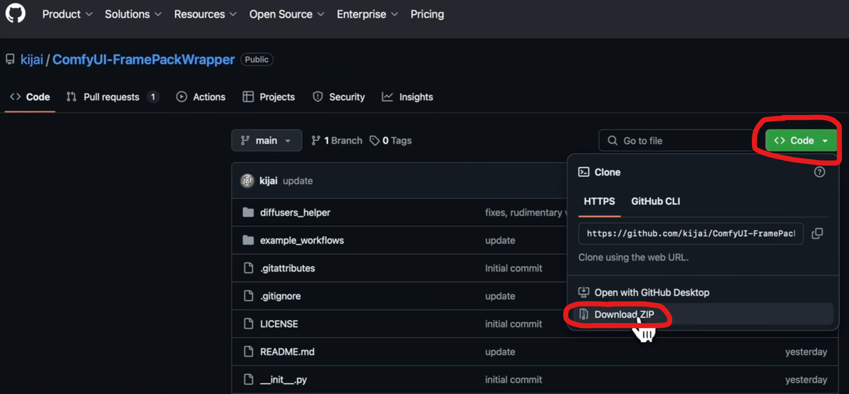
Task: Select Open with GitHub Desktop
Action: (652, 292)
